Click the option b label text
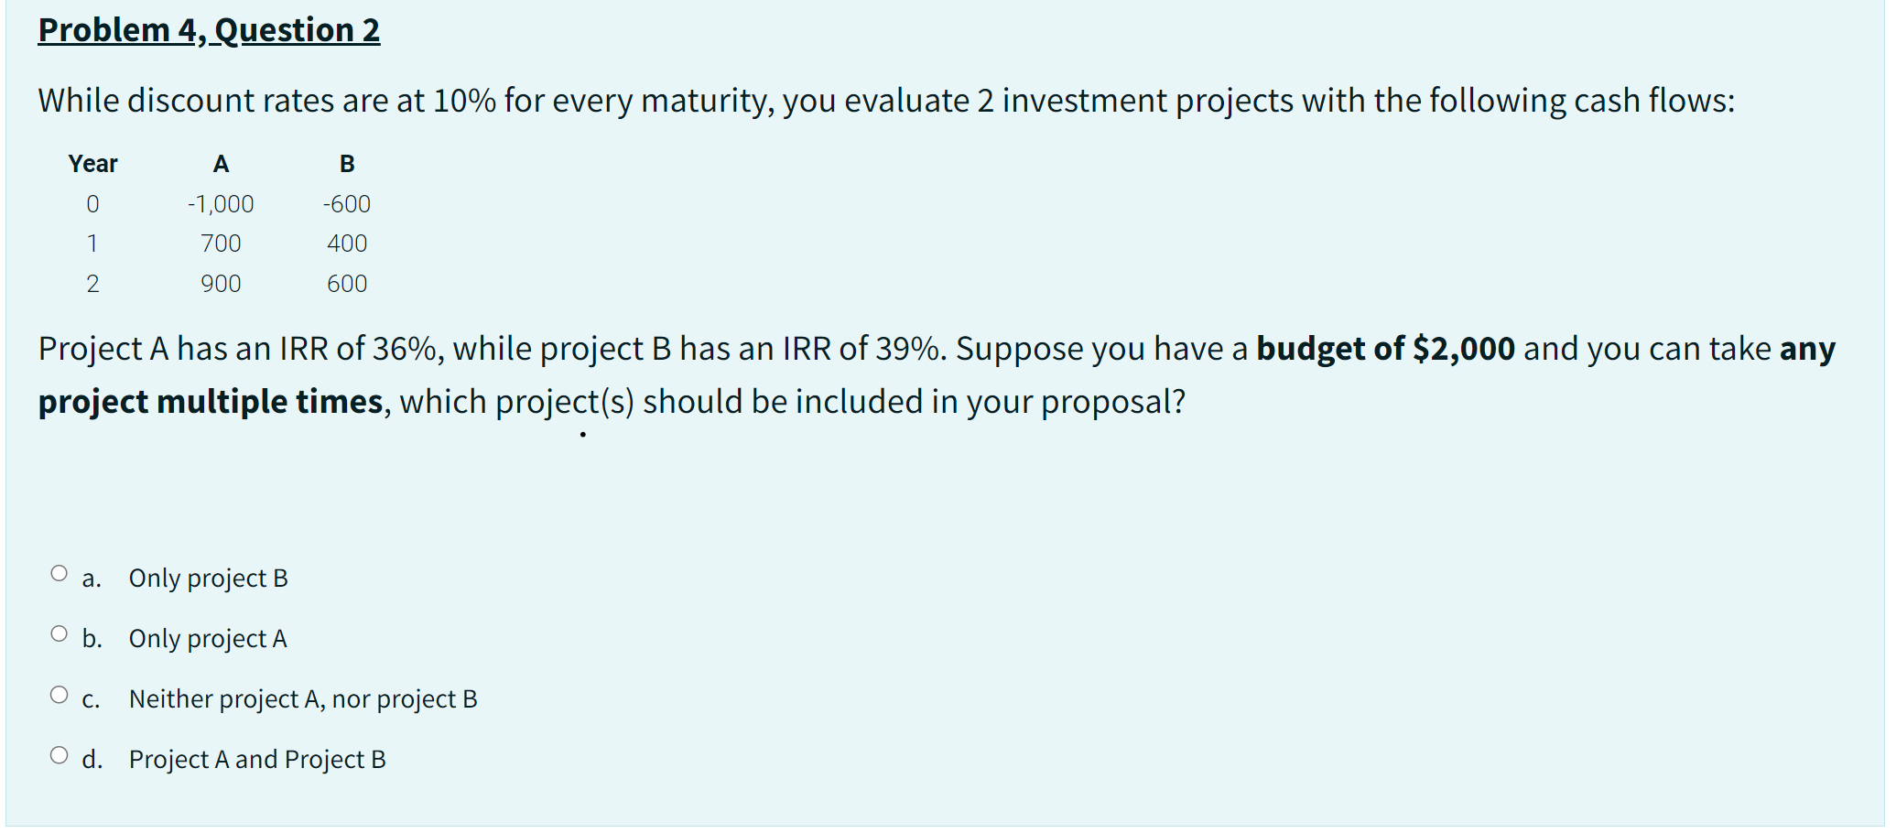This screenshot has height=833, width=1896. pyautogui.click(x=92, y=638)
